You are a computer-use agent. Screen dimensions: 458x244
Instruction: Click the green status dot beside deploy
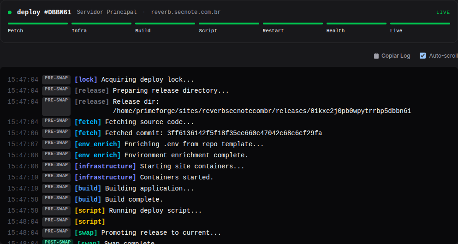(x=10, y=12)
